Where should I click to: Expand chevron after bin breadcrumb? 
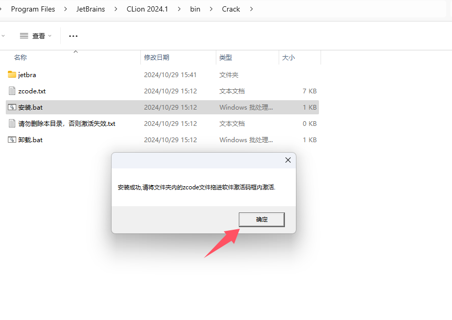[x=211, y=9]
